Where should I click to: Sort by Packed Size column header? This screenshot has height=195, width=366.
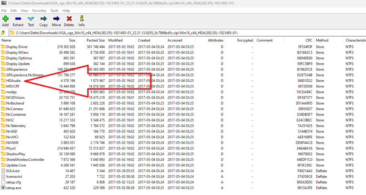[96, 40]
